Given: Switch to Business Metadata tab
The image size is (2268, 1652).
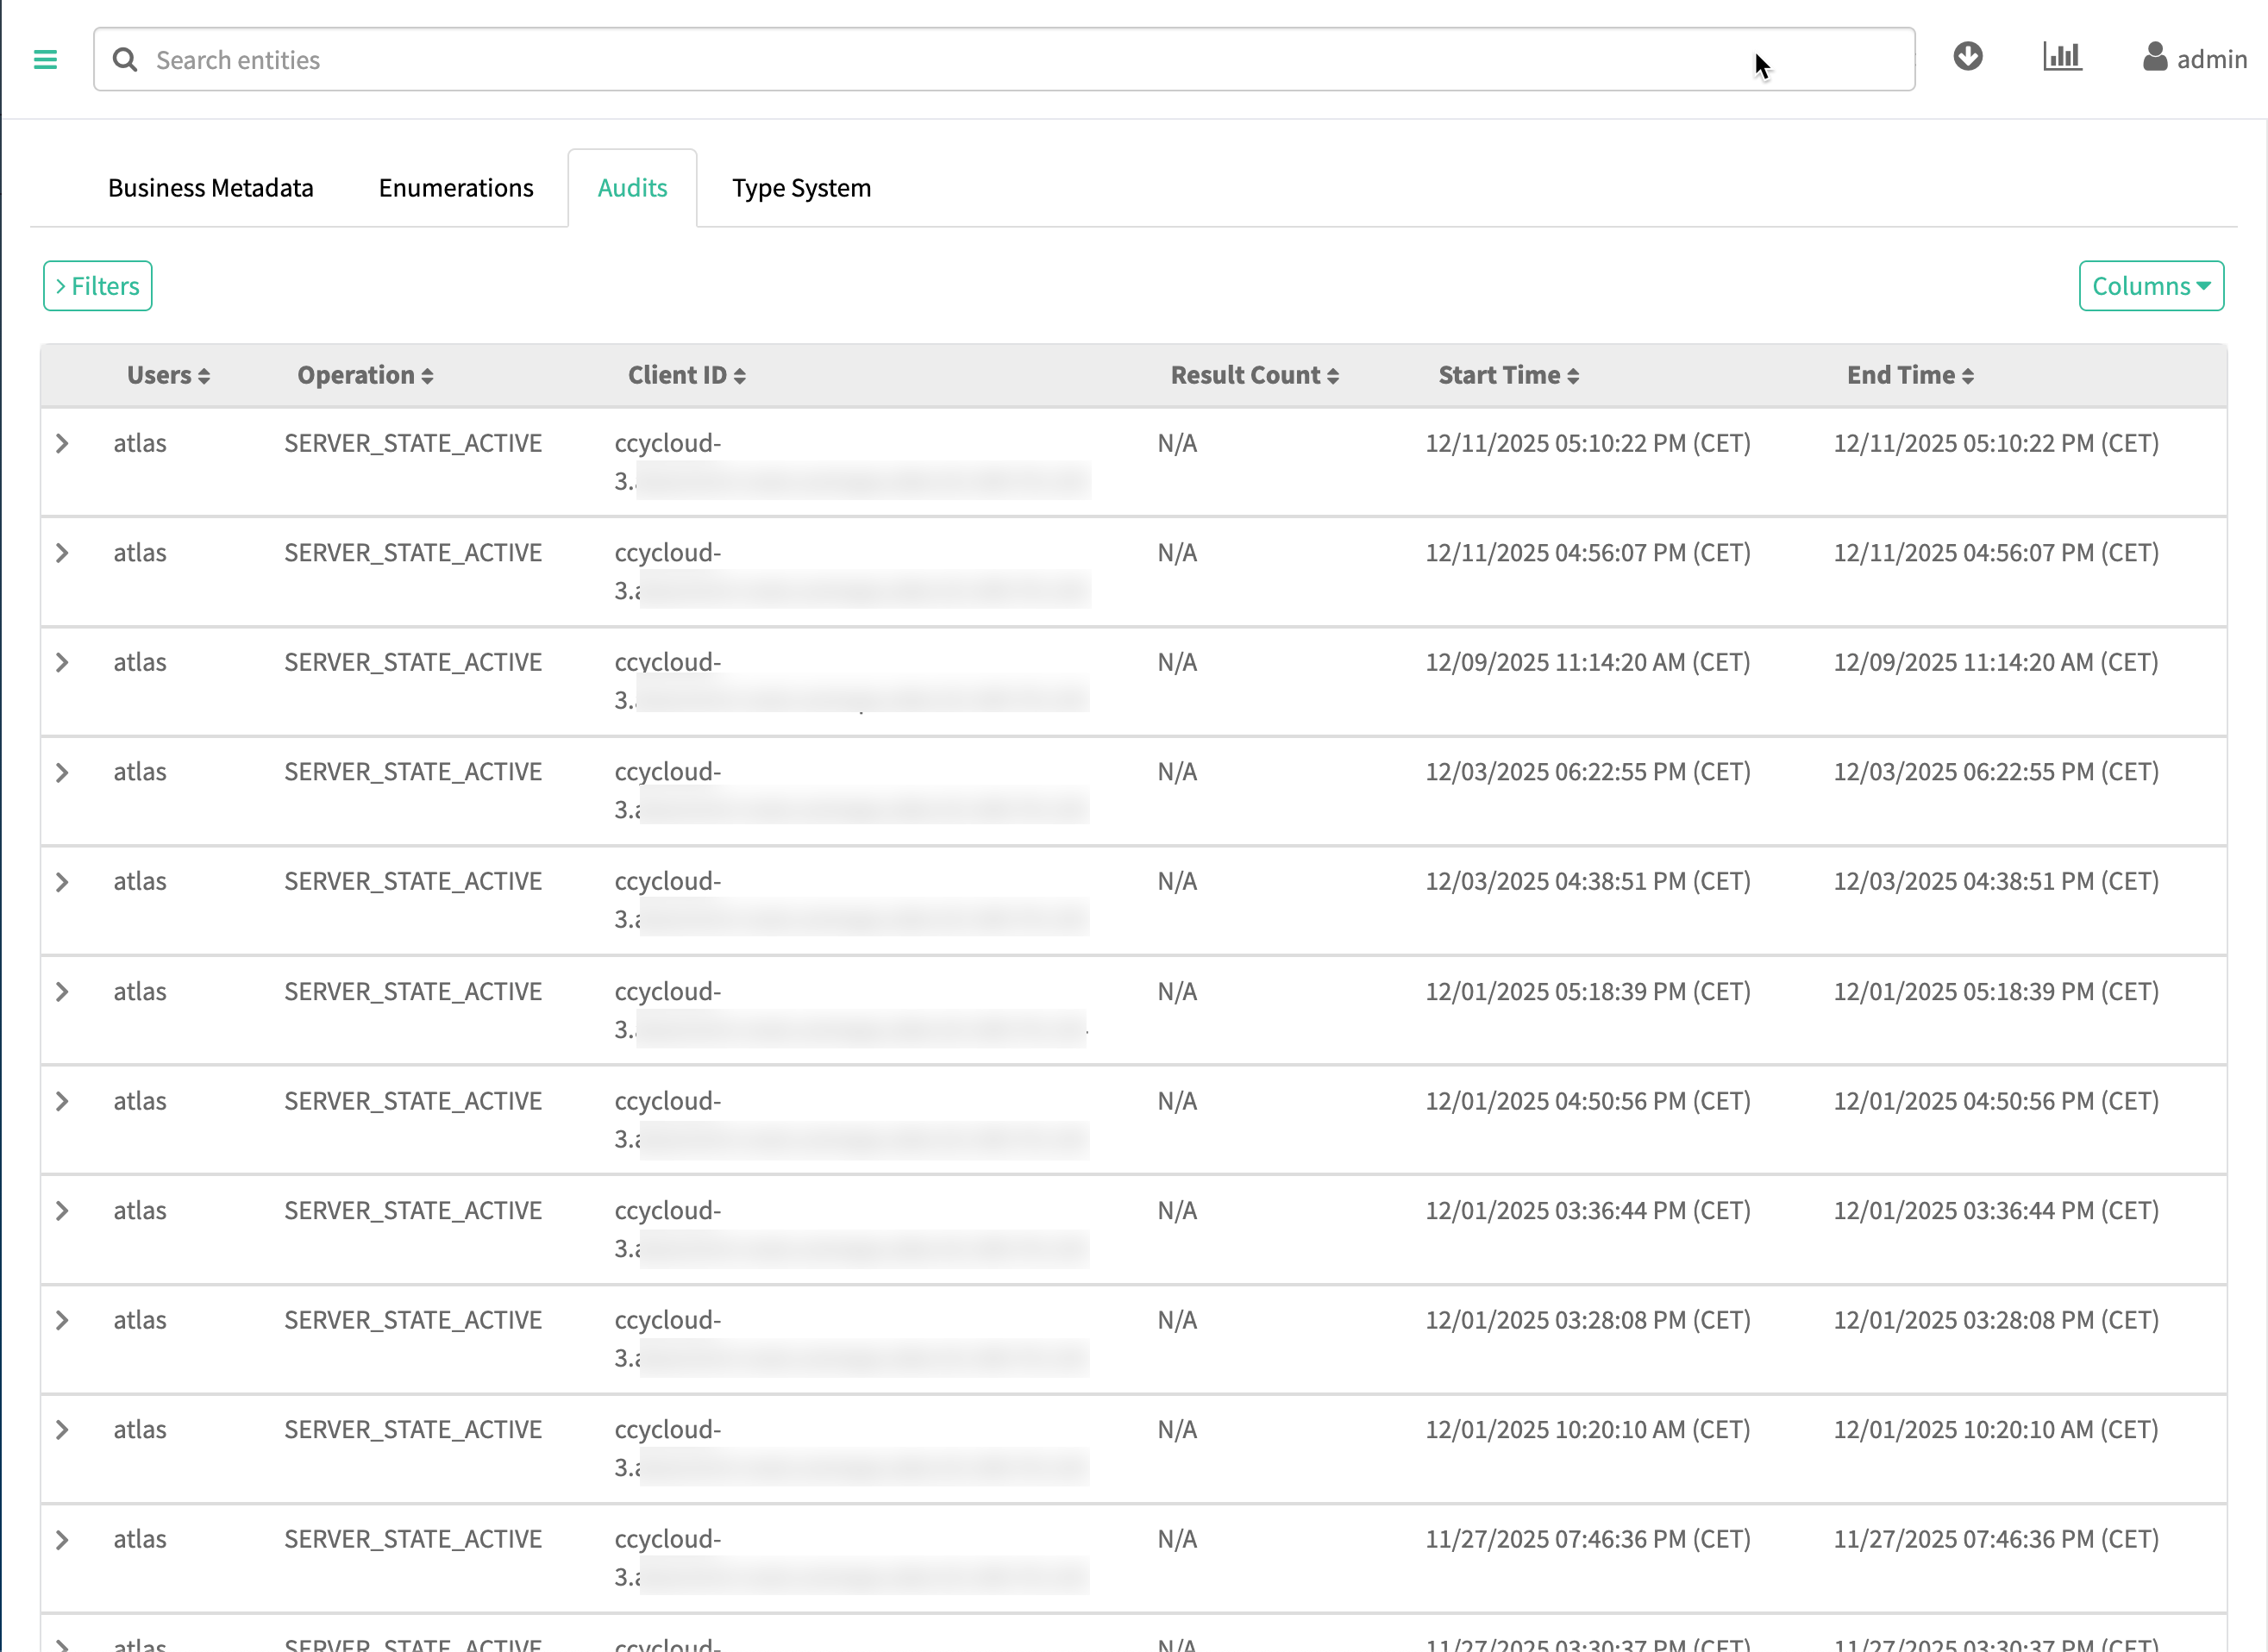Looking at the screenshot, I should [x=210, y=188].
